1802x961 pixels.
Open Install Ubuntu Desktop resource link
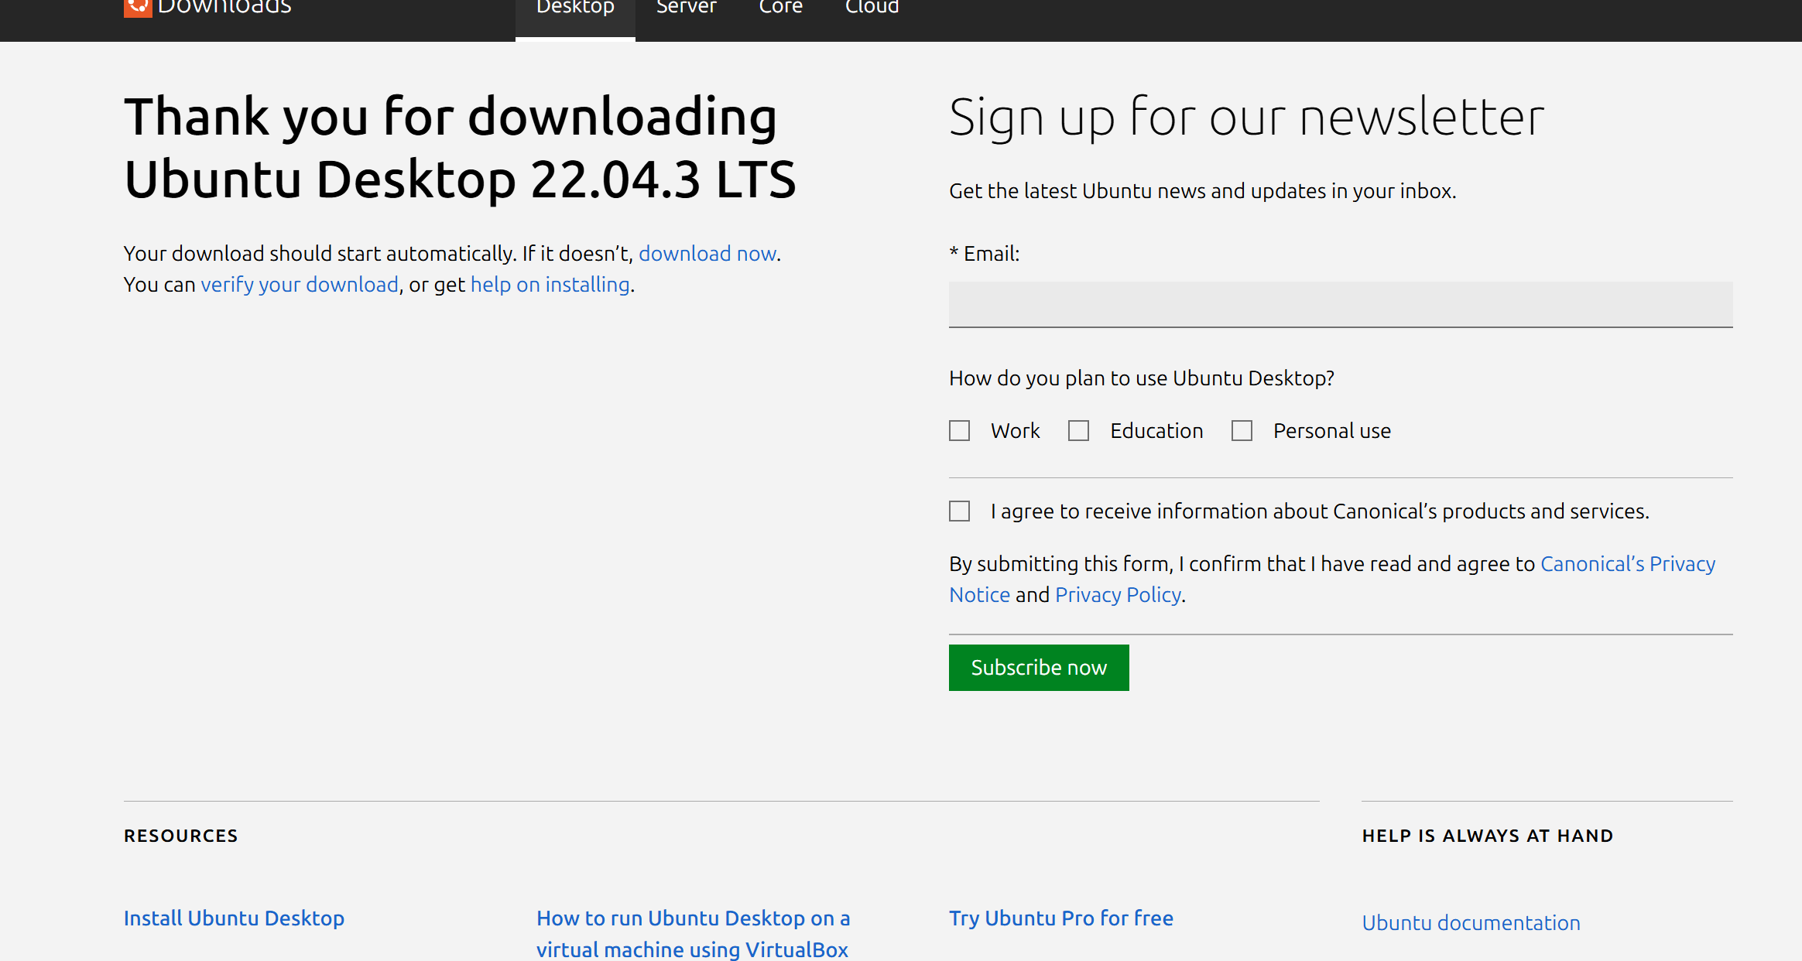(x=234, y=918)
